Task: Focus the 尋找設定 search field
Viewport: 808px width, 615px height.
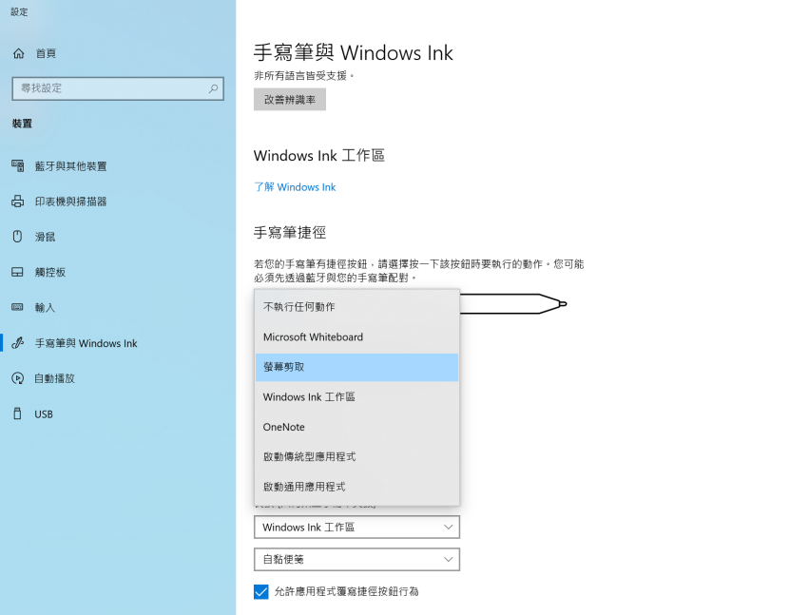Action: tap(118, 88)
